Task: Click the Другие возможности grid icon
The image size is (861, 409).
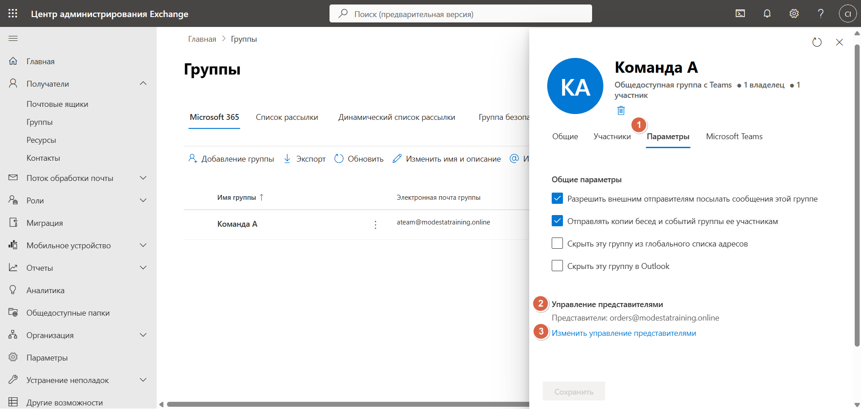Action: click(13, 402)
